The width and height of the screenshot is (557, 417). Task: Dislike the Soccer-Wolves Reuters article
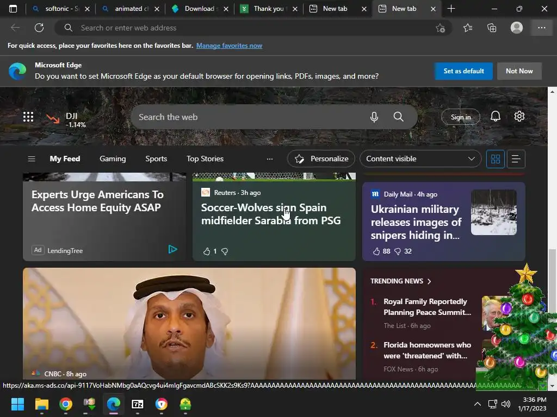225,251
